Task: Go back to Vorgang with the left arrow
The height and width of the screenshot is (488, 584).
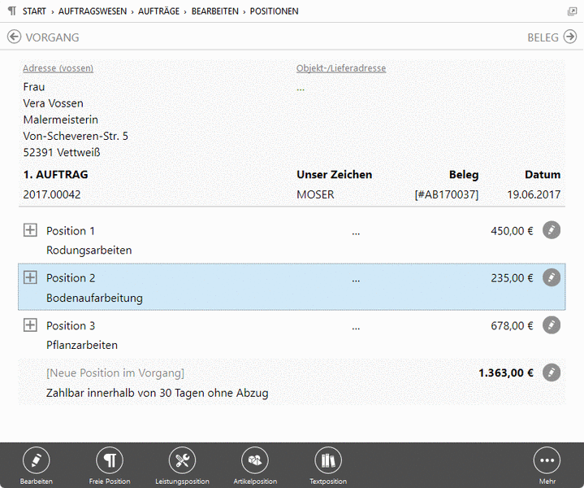Action: (14, 37)
